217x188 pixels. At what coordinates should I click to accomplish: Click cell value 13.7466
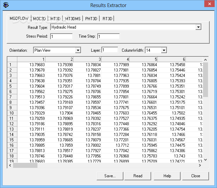[x=172, y=135]
